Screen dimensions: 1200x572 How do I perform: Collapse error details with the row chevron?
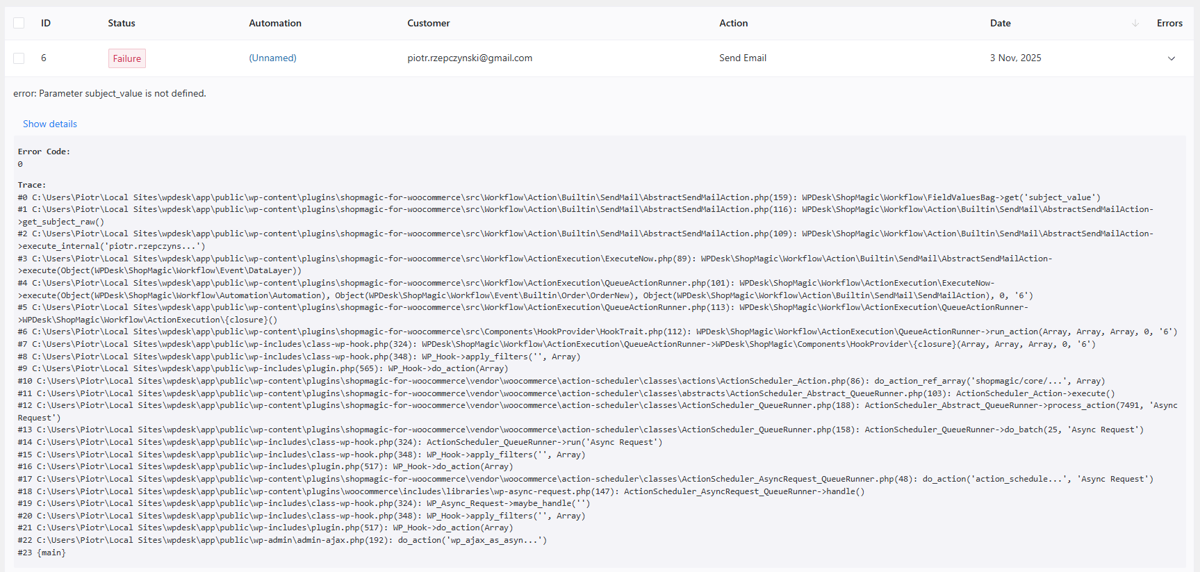click(1171, 58)
